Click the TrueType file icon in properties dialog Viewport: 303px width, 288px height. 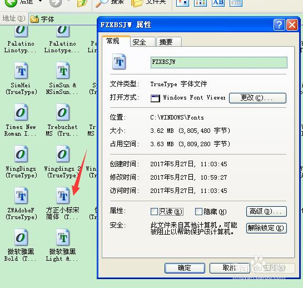pyautogui.click(x=119, y=62)
